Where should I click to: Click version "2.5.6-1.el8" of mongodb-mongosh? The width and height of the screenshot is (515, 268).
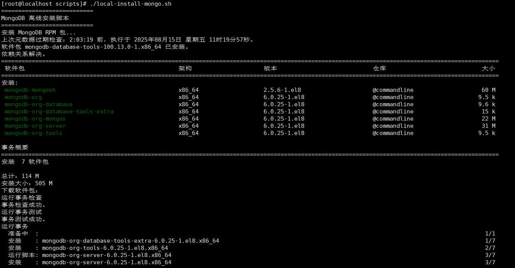click(282, 90)
